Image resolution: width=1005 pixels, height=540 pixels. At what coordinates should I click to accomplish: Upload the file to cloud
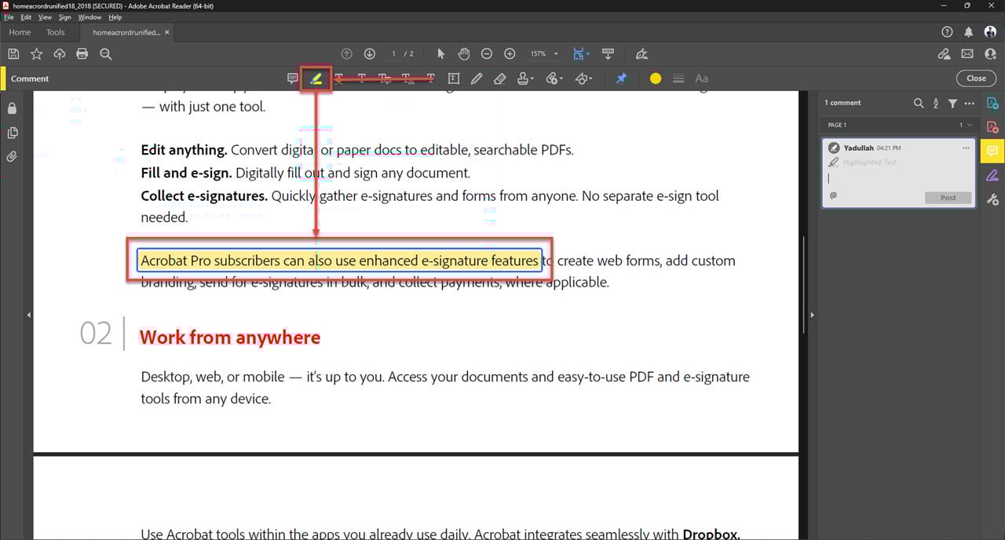(60, 54)
